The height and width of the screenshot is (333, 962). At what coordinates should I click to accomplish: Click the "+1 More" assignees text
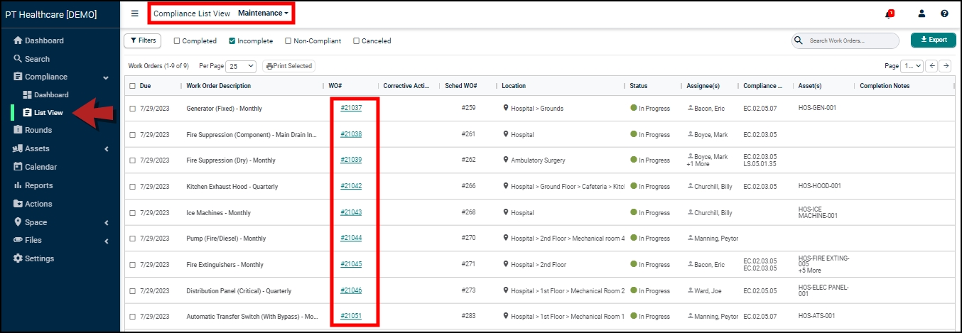coord(698,164)
